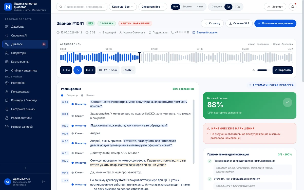Open Спросить AI in sidebar
This screenshot has width=304, height=190.
[25, 35]
